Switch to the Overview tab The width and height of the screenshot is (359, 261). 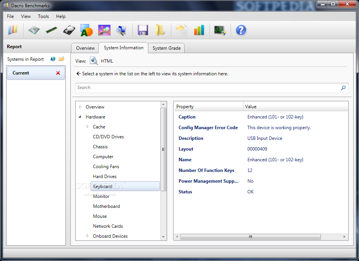coord(85,48)
